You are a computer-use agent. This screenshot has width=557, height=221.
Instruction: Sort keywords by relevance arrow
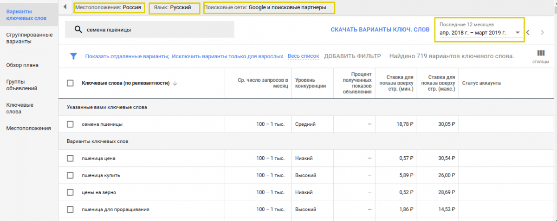[175, 83]
